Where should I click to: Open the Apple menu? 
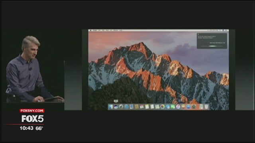click(91, 30)
